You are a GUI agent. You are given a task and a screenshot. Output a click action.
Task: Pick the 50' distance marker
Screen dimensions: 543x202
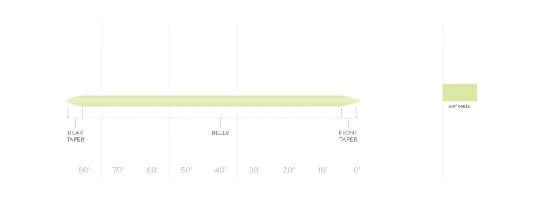pos(186,170)
